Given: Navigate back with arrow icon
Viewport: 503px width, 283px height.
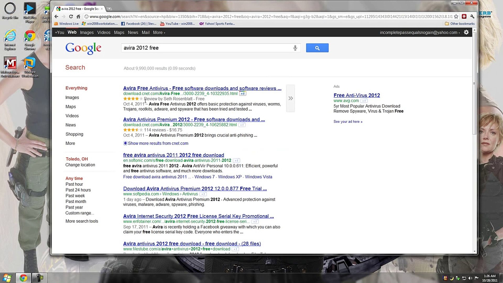Looking at the screenshot, I should pyautogui.click(x=56, y=17).
